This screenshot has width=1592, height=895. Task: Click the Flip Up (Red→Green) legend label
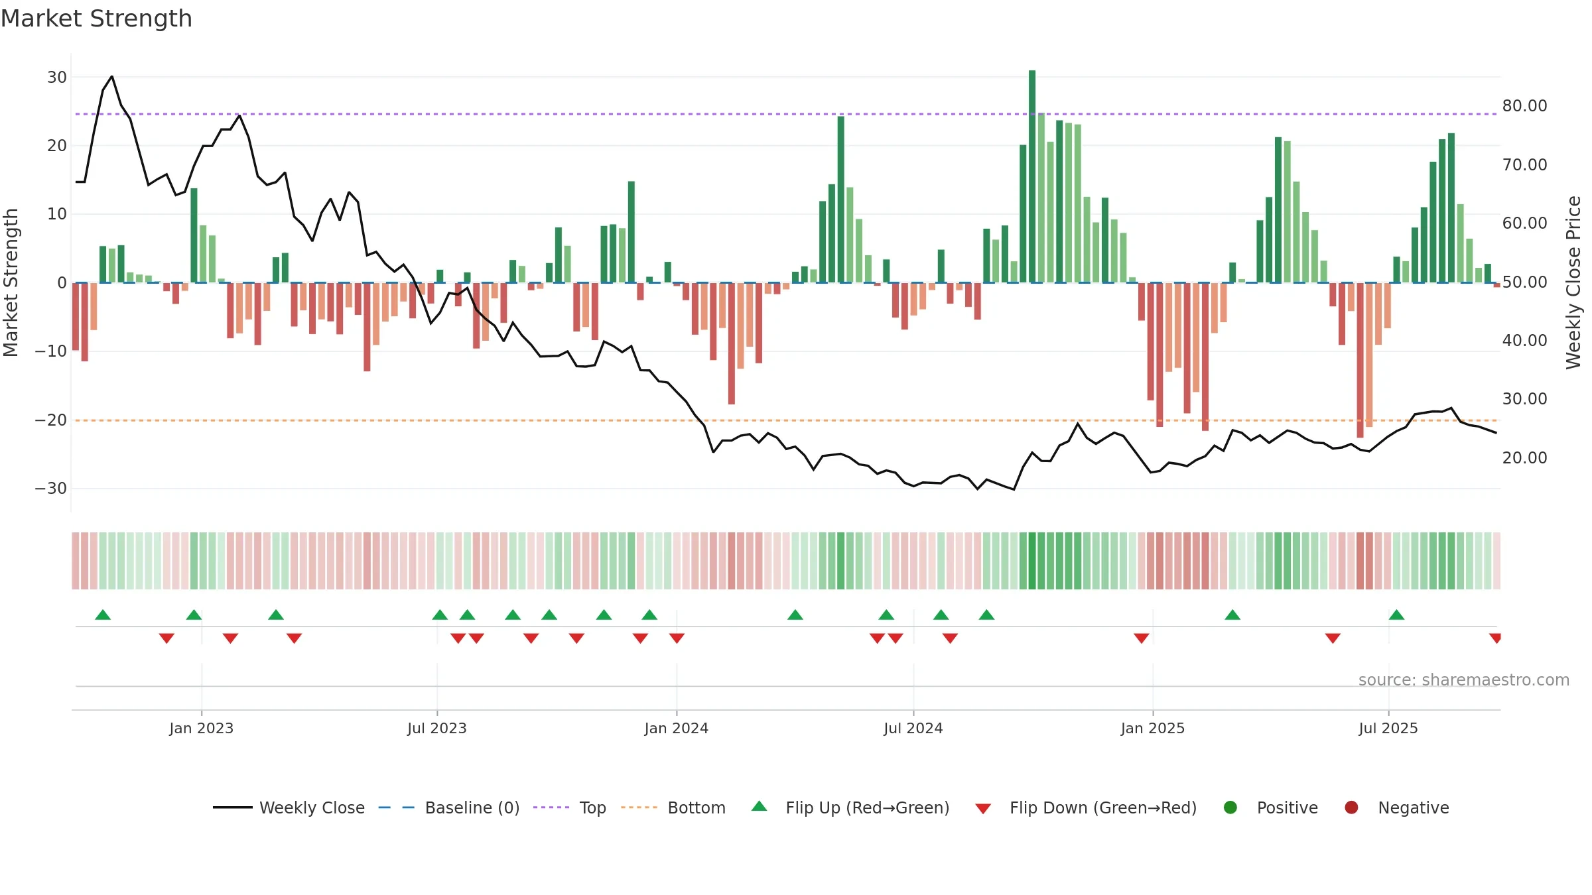[x=868, y=807]
